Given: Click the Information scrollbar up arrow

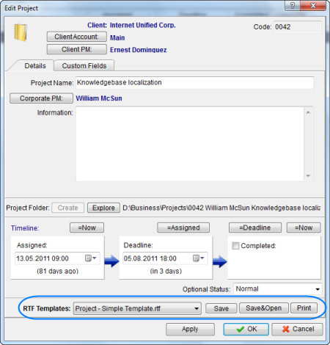Looking at the screenshot, I should [x=308, y=112].
